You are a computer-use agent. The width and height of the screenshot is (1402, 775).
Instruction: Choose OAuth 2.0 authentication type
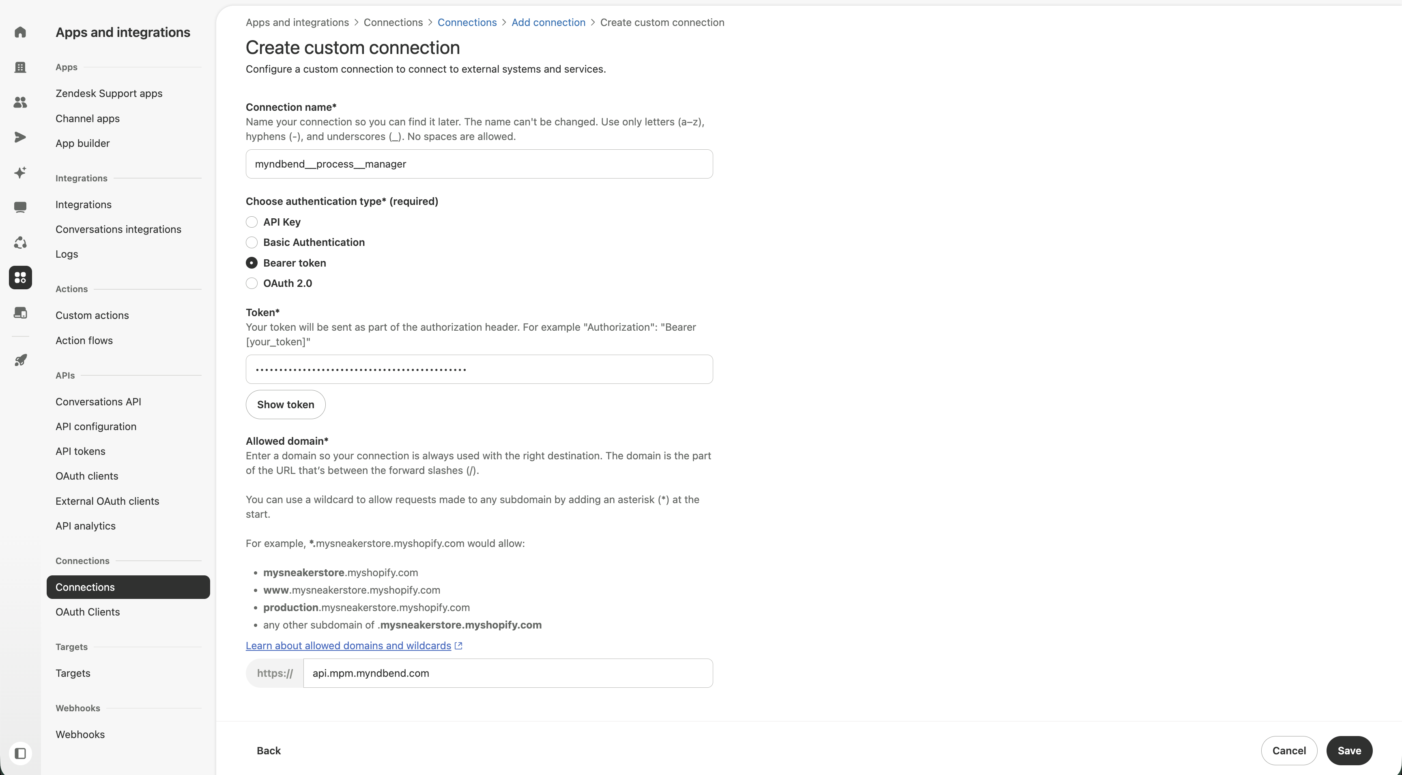[x=252, y=283]
